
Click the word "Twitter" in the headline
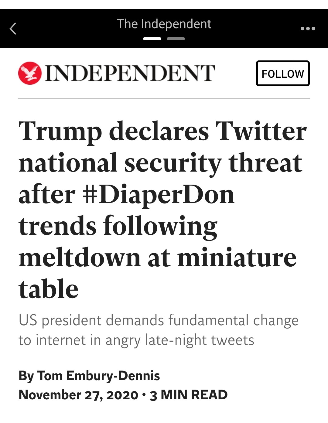(261, 131)
